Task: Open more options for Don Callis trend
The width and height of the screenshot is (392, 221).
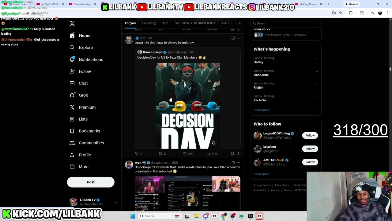Action: (316, 71)
